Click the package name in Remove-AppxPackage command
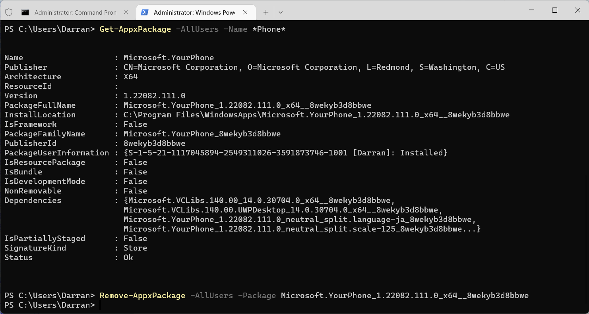 click(405, 296)
